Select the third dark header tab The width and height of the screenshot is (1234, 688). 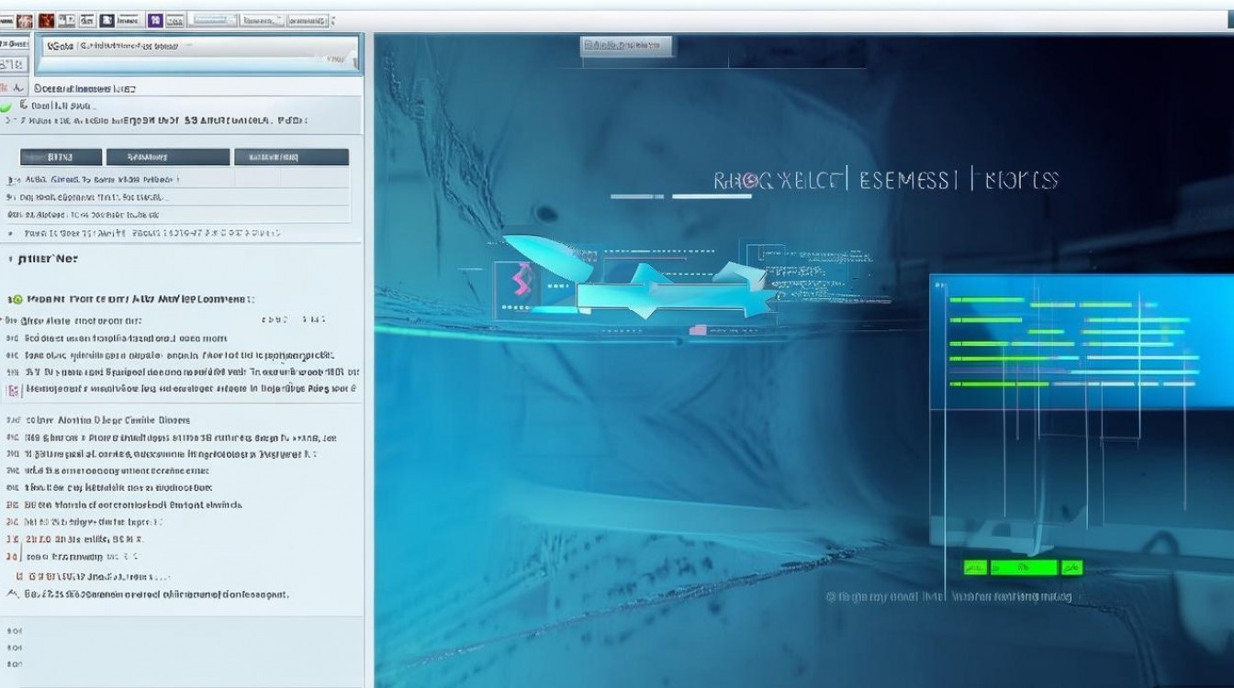292,157
